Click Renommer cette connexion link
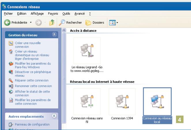 click(33, 86)
